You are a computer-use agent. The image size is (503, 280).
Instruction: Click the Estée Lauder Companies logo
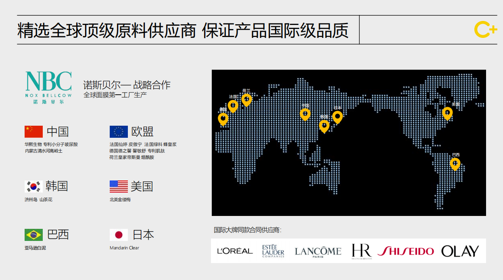tap(273, 251)
